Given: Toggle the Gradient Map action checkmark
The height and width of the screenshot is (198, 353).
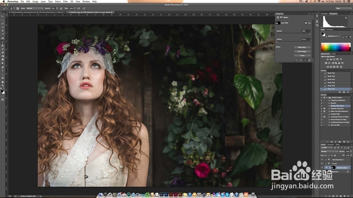Looking at the screenshot, I should click(x=322, y=114).
